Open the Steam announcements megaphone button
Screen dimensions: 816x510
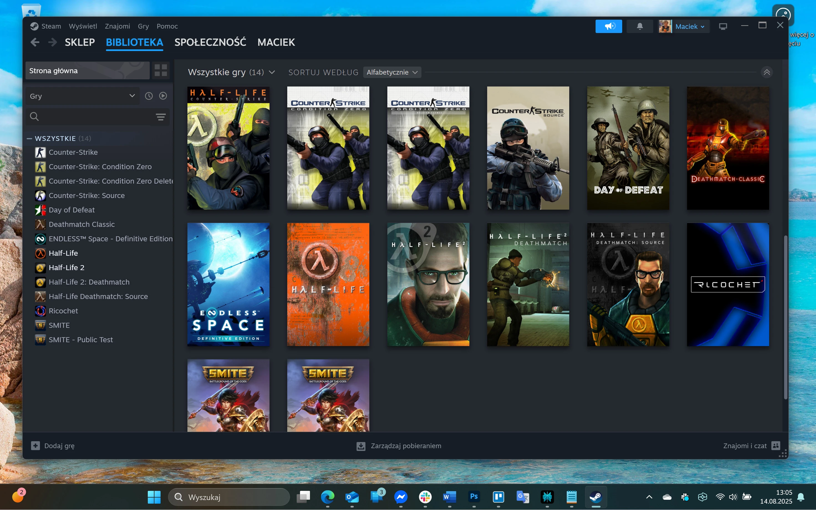[x=609, y=26]
